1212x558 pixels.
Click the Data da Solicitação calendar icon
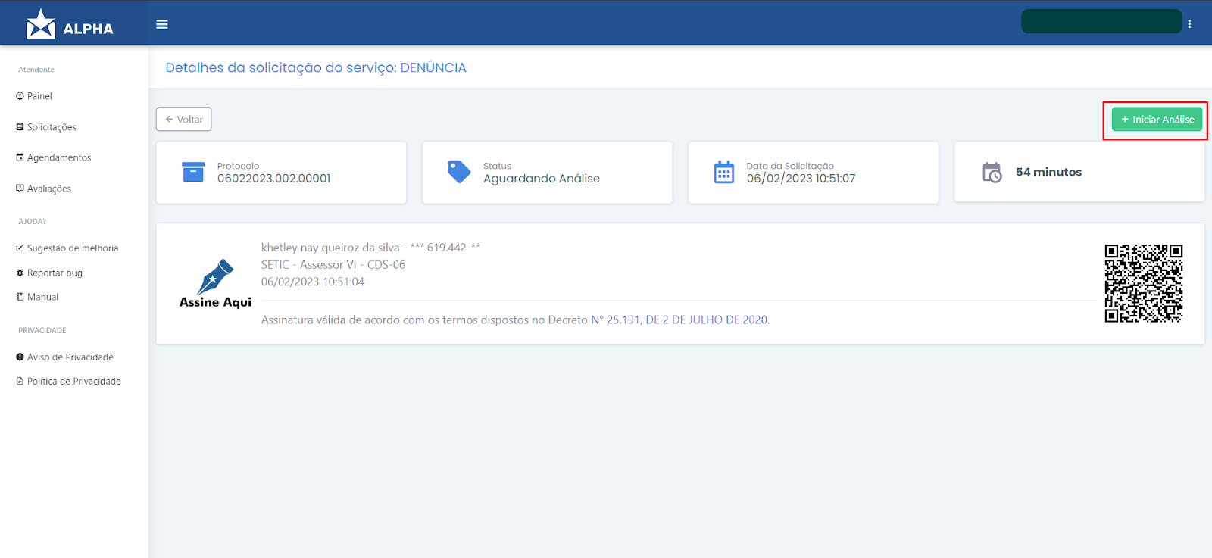[724, 172]
